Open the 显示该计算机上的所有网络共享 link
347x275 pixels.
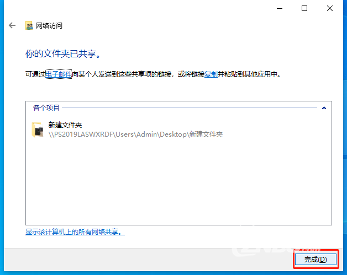pyautogui.click(x=75, y=232)
